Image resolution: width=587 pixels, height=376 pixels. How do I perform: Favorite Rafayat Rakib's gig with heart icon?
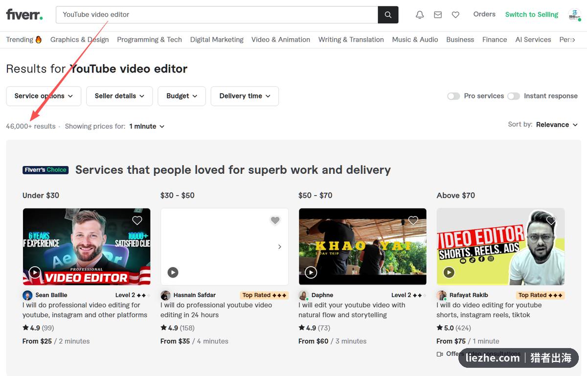pos(551,220)
